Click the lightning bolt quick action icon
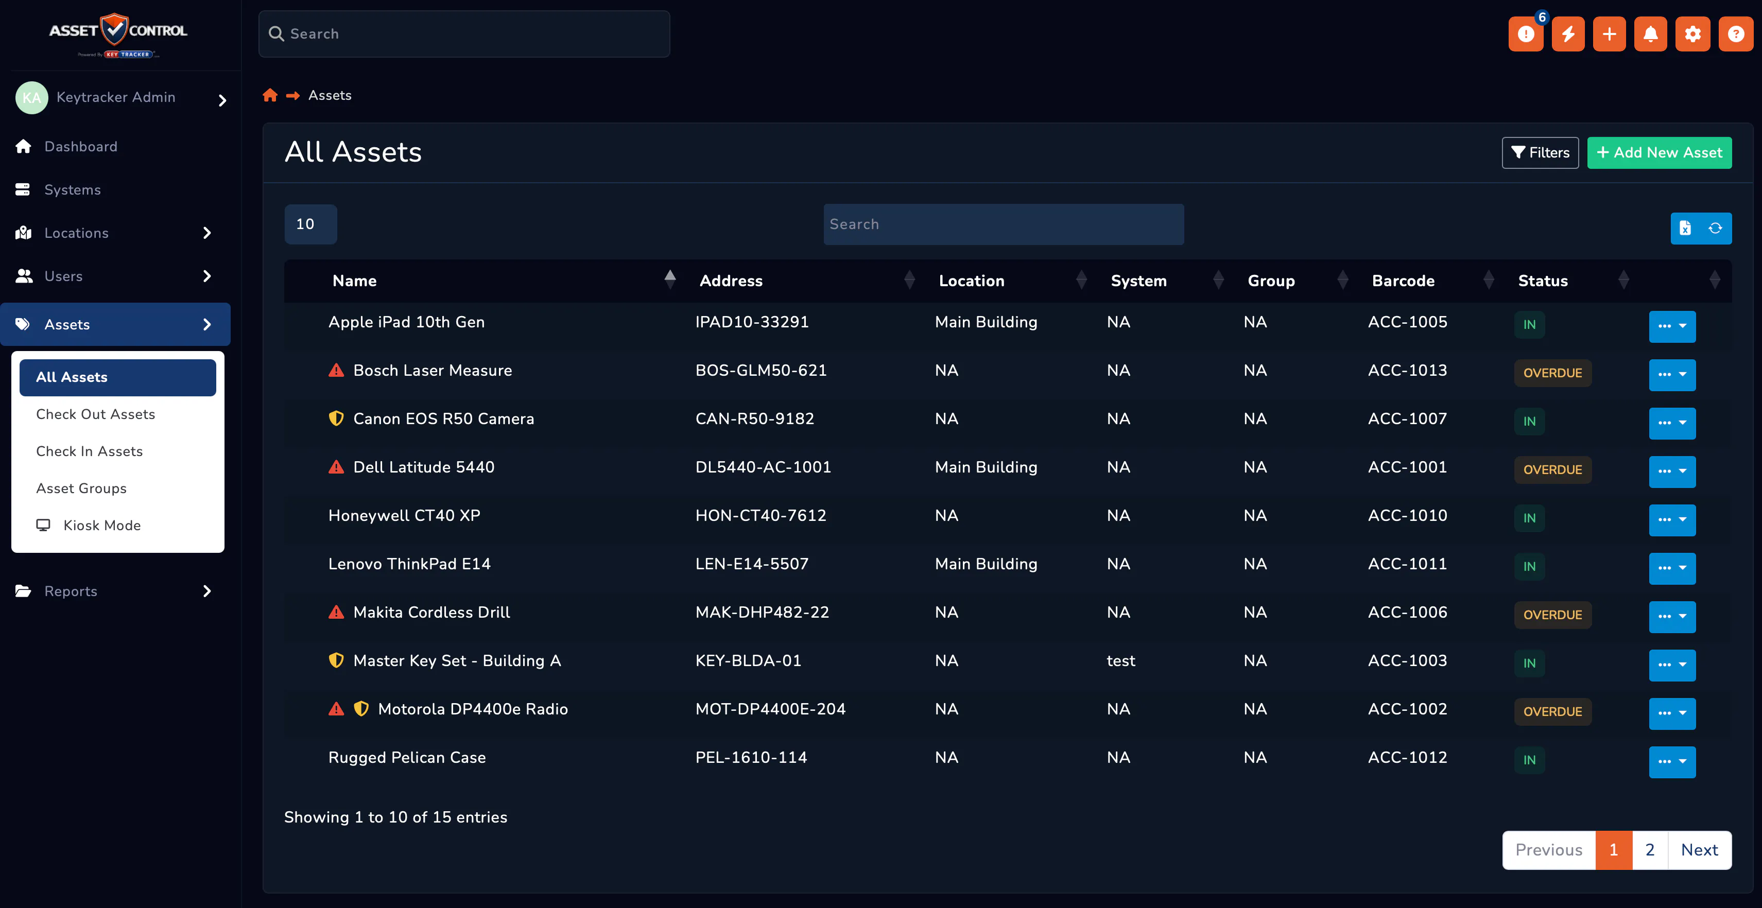 coord(1568,34)
